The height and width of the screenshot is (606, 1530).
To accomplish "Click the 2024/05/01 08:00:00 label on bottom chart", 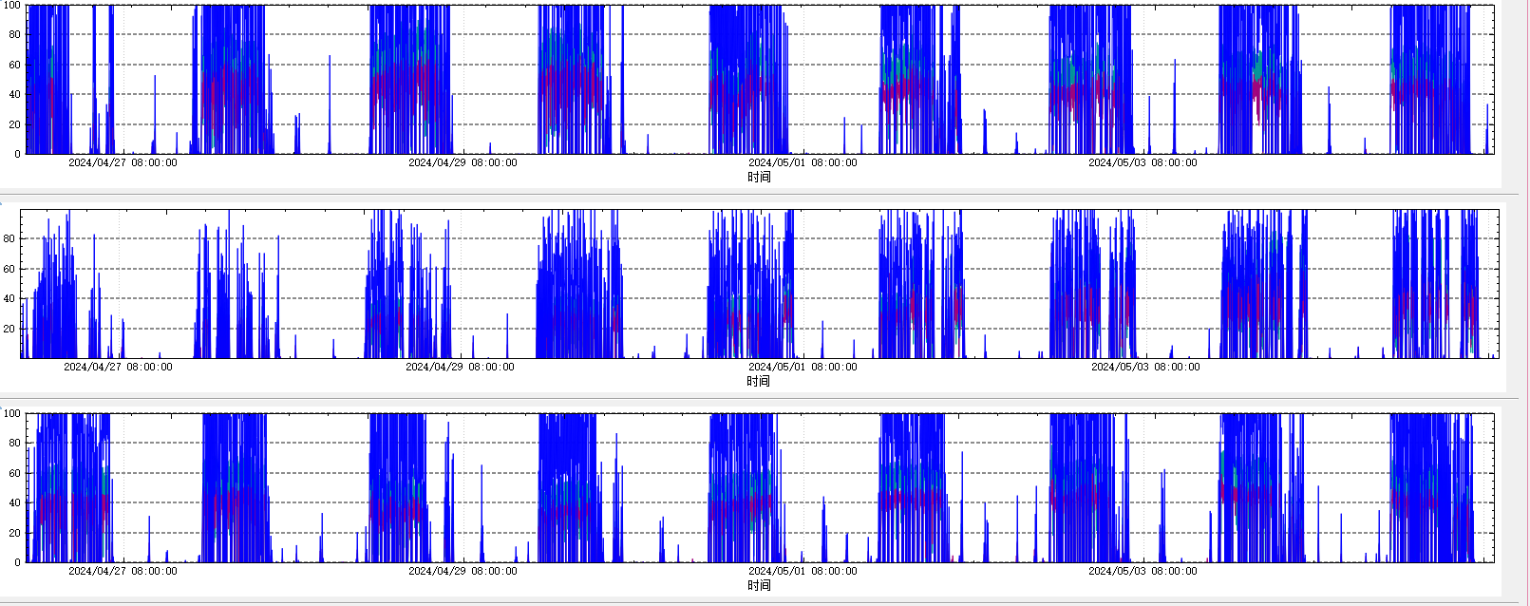I will 803,571.
